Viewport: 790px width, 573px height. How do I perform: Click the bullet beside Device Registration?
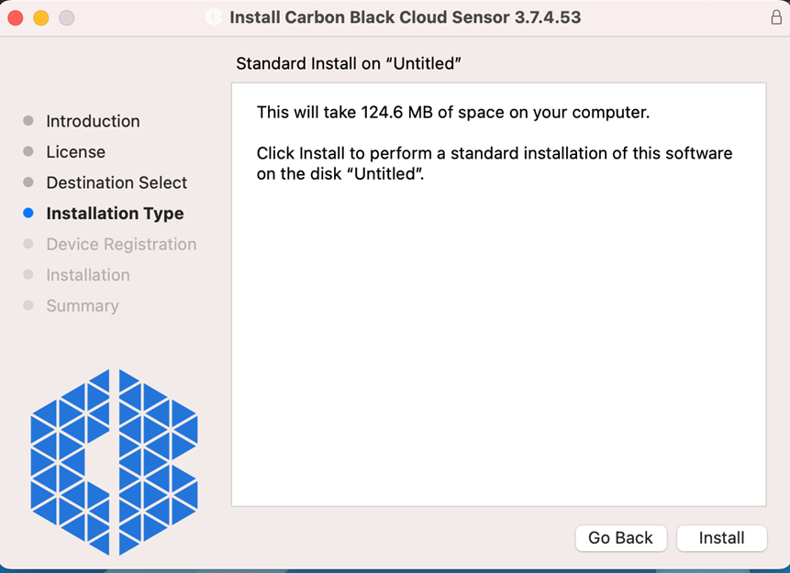[29, 244]
